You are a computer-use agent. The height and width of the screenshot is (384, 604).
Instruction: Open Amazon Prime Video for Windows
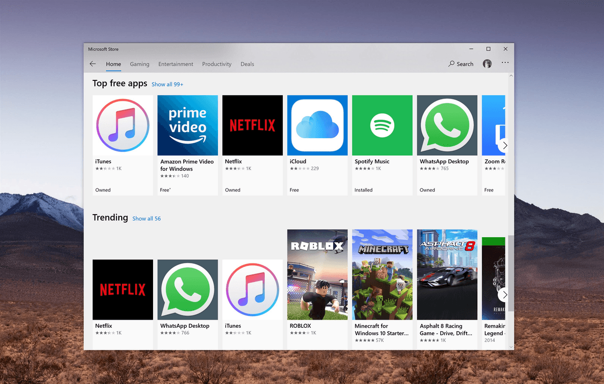187,125
